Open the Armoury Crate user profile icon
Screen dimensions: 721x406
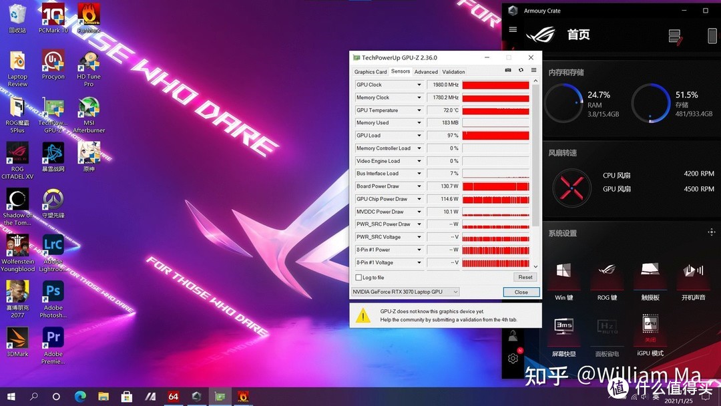513,337
